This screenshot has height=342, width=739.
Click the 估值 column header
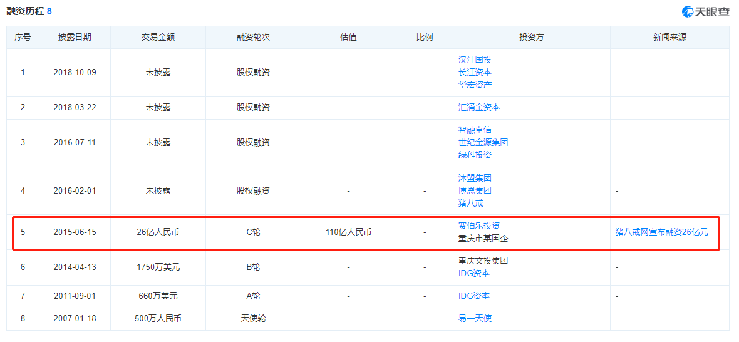tap(348, 38)
